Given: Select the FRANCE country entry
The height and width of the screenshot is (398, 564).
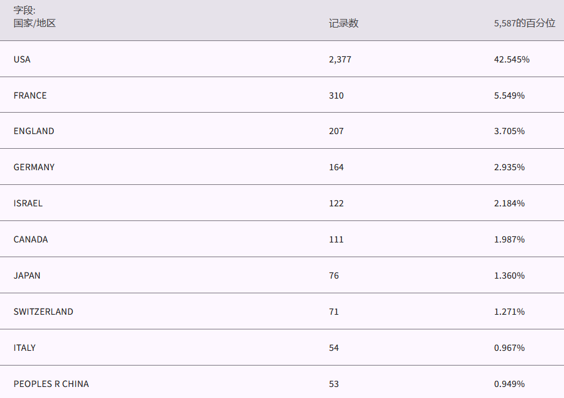Looking at the screenshot, I should [x=30, y=96].
